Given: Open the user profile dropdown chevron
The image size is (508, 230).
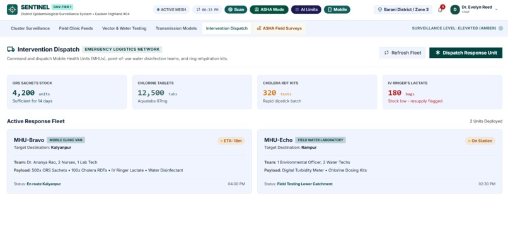Looking at the screenshot, I should tap(496, 9).
